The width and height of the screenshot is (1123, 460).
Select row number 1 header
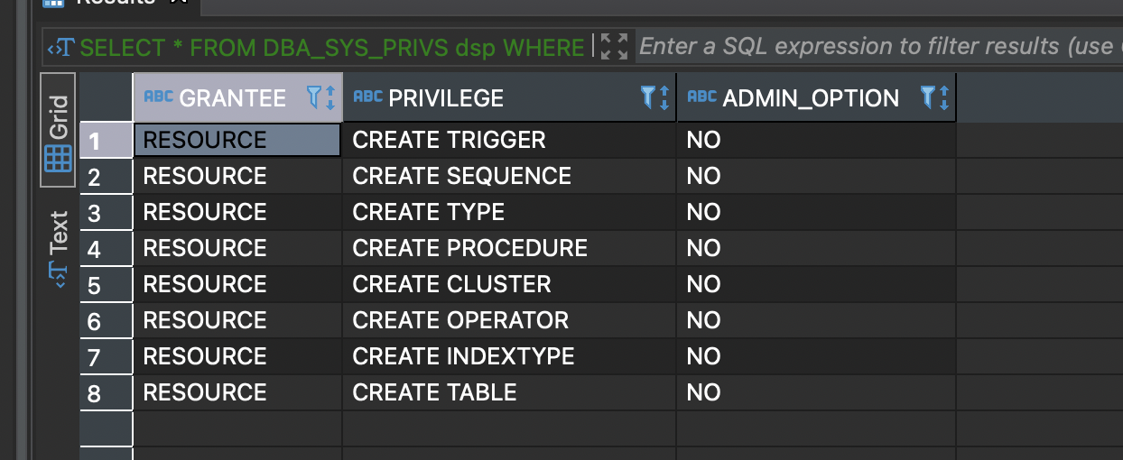point(106,140)
